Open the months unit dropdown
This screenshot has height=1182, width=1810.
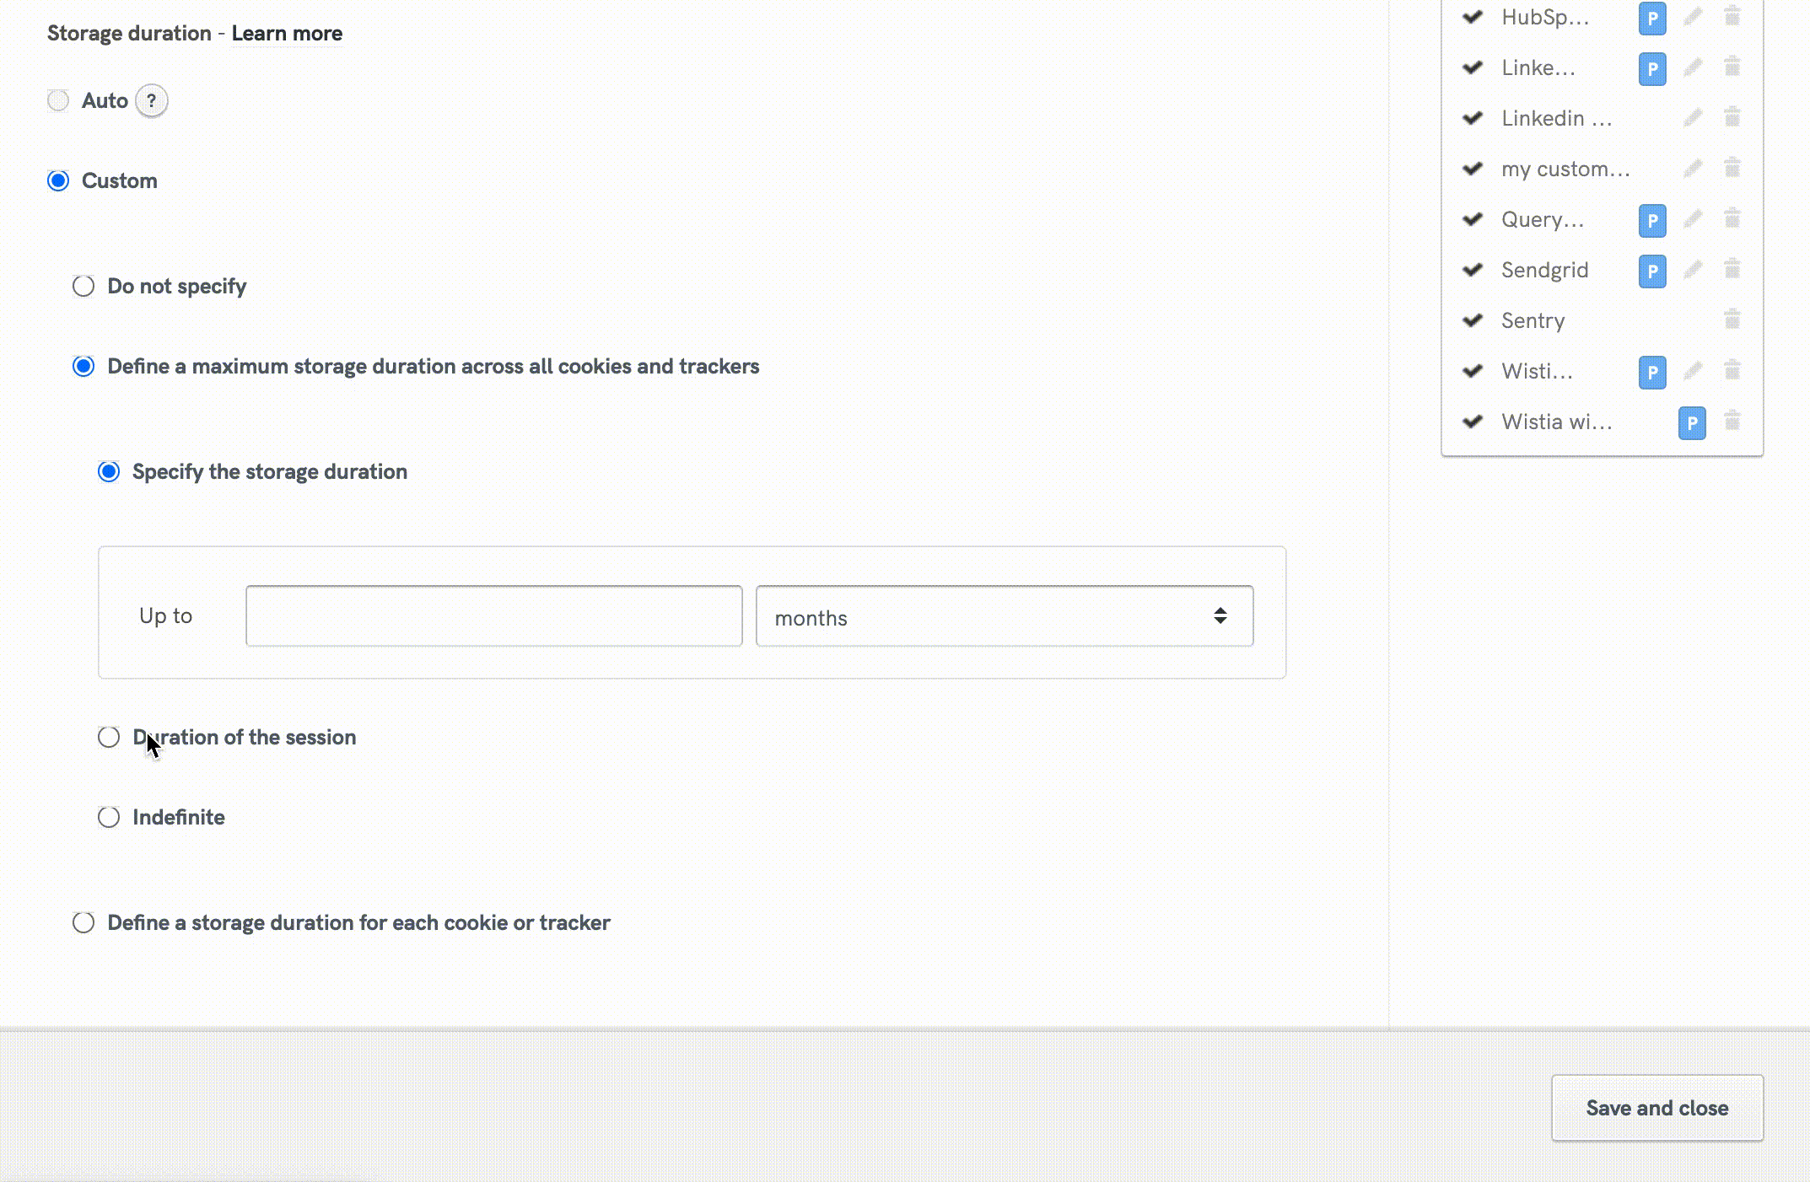(1004, 616)
